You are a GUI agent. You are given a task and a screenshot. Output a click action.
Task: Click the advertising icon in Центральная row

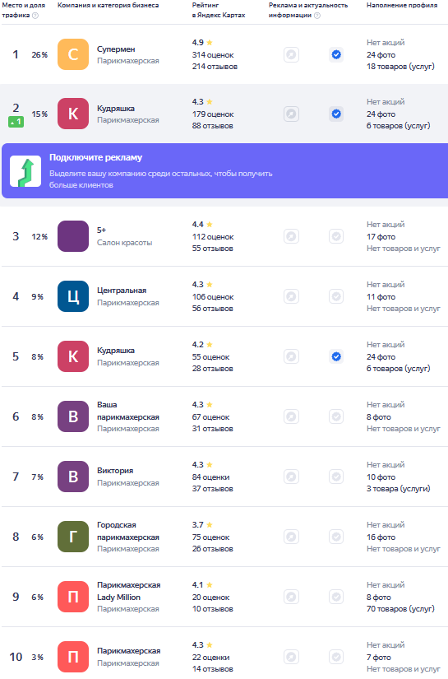[x=292, y=296]
